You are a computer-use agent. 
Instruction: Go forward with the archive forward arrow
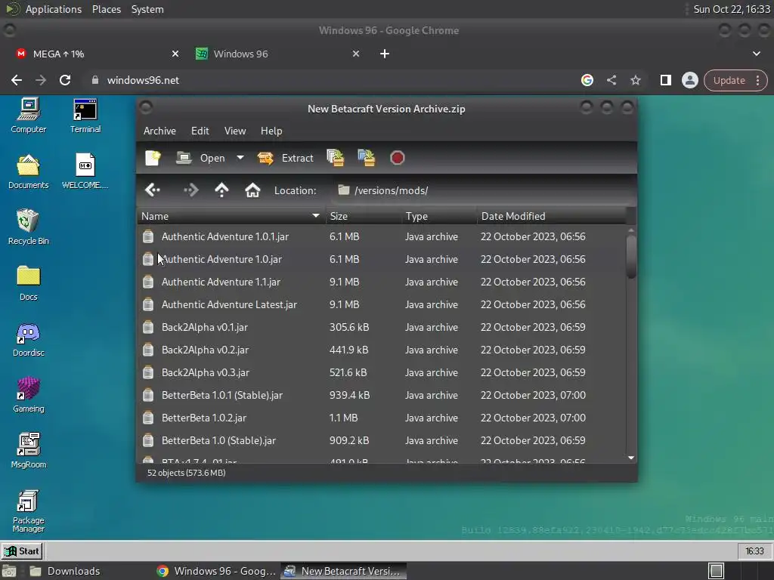(x=190, y=190)
